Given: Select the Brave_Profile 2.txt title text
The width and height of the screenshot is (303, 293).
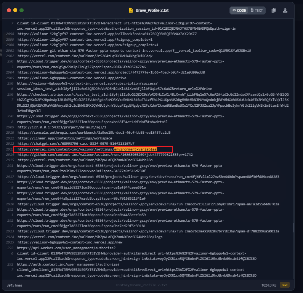Looking at the screenshot, I should [152, 10].
